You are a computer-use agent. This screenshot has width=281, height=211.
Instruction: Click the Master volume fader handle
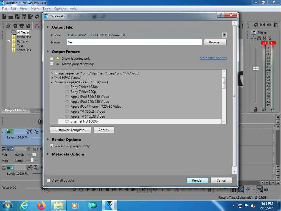(x=256, y=68)
